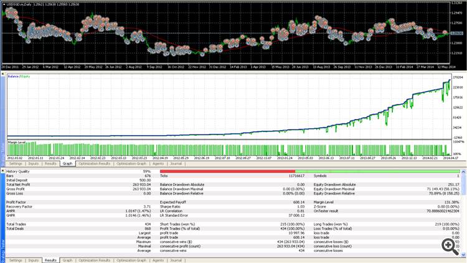Click the results scrollbar down arrow
This screenshot has height=263, width=467.
[x=463, y=255]
